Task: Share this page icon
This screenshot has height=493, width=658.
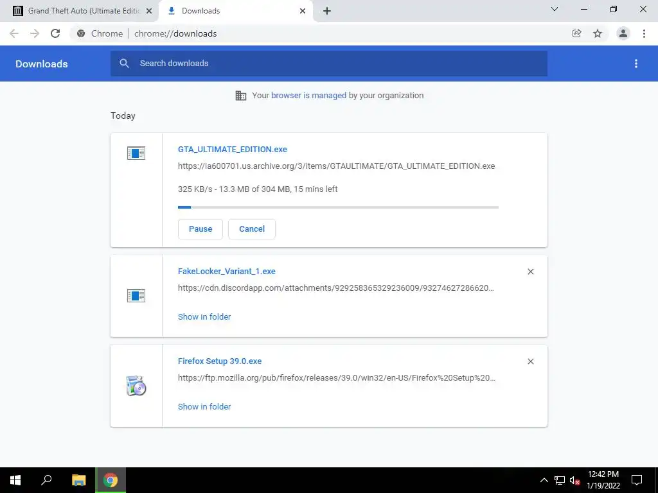Action: pyautogui.click(x=576, y=33)
